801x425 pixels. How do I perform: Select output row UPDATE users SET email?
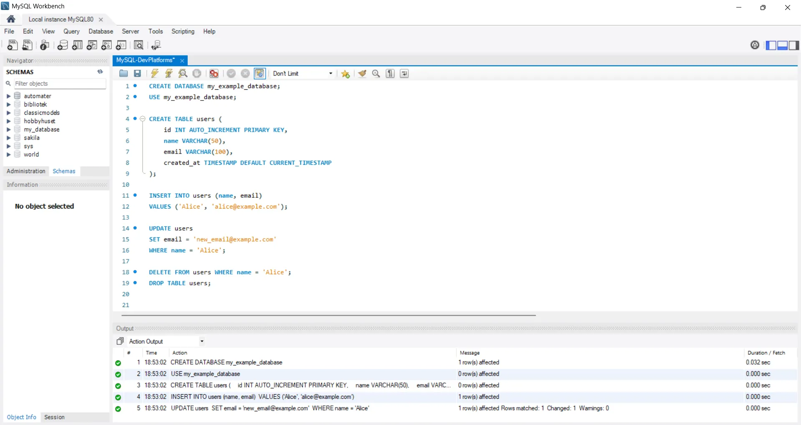pos(455,408)
